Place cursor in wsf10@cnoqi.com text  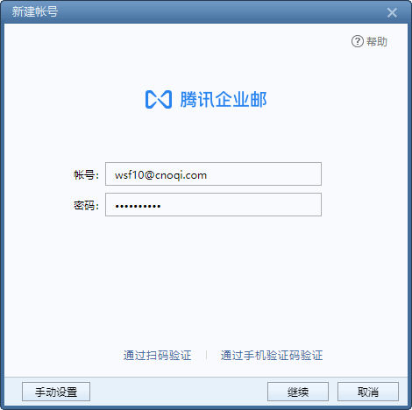(x=160, y=175)
